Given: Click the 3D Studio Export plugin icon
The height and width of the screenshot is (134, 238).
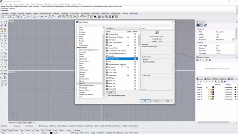Looking at the screenshot, I should coord(107,34).
